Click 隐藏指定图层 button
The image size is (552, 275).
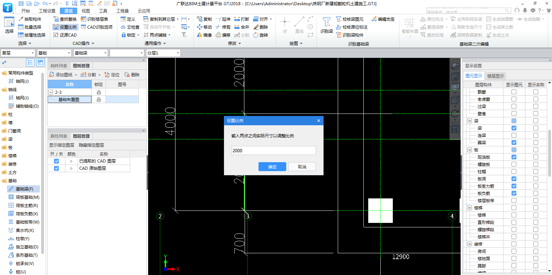coord(91,145)
